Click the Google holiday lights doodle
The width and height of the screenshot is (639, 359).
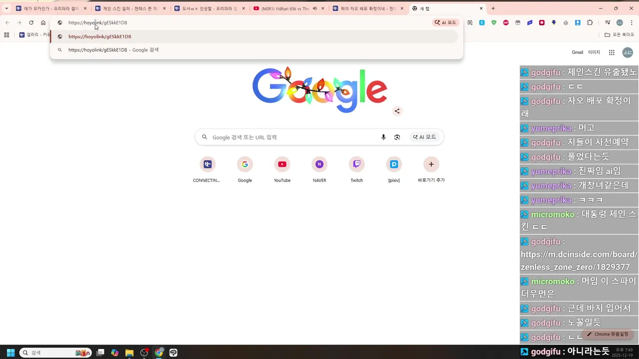tap(319, 90)
